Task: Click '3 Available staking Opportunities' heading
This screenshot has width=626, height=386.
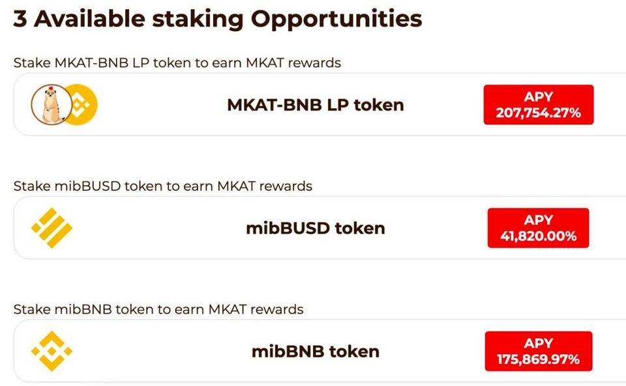Action: [218, 19]
